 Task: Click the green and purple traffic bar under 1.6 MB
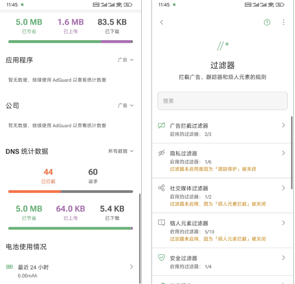pyautogui.click(x=71, y=42)
